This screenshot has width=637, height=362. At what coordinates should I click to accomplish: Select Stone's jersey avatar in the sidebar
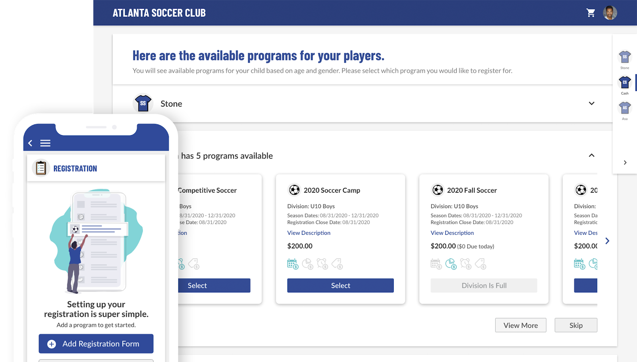[624, 57]
